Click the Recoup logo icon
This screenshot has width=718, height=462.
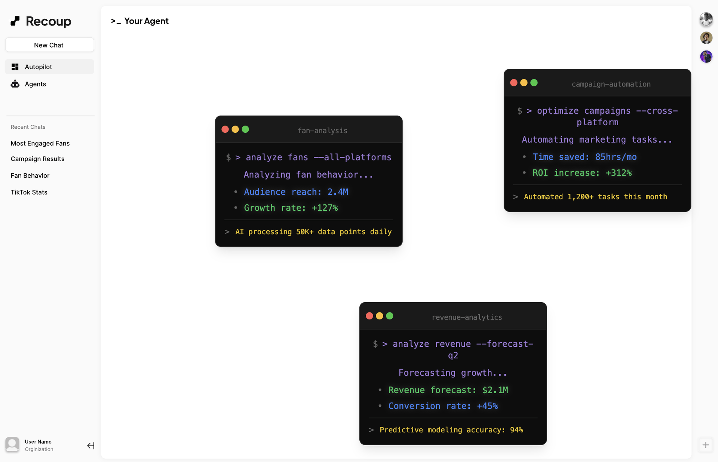tap(15, 21)
